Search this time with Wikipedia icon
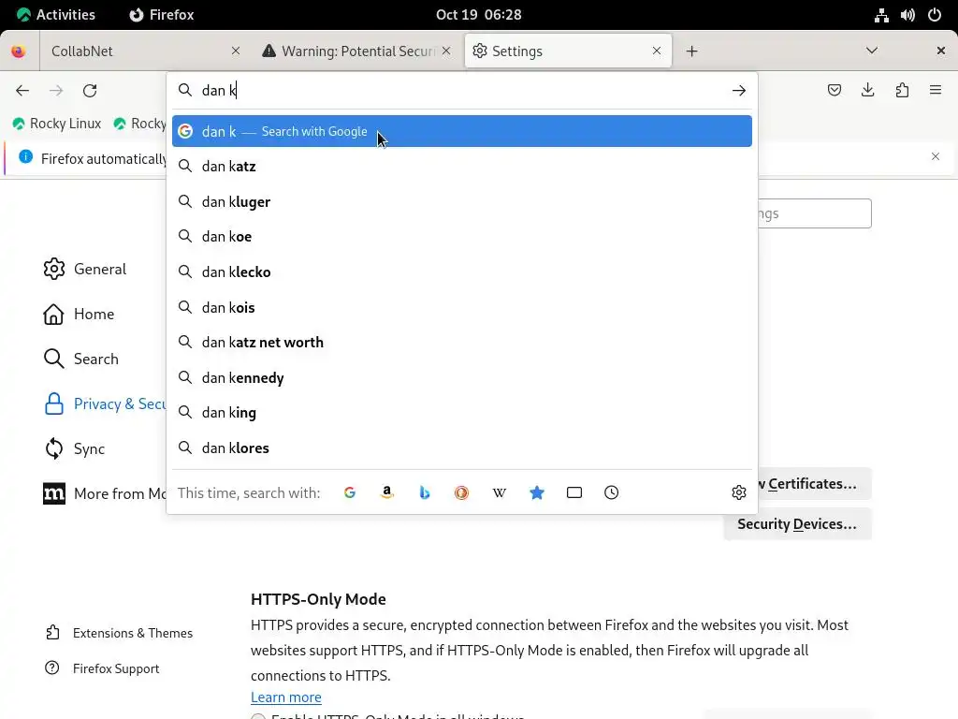Image resolution: width=958 pixels, height=719 pixels. [x=500, y=492]
